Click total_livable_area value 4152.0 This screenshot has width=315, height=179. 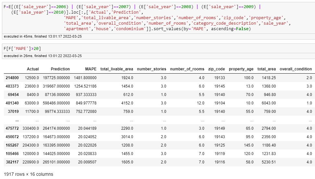pyautogui.click(x=127, y=103)
